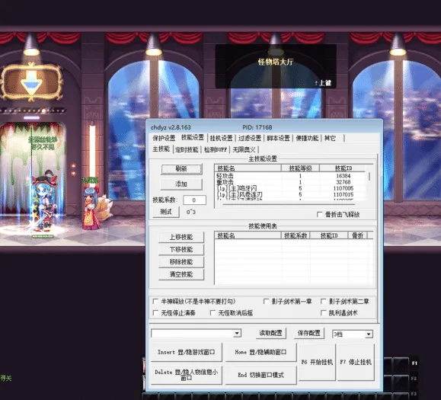This screenshot has width=441, height=400.
Task: Switch to the 挂机设置 tab
Action: pyautogui.click(x=221, y=138)
